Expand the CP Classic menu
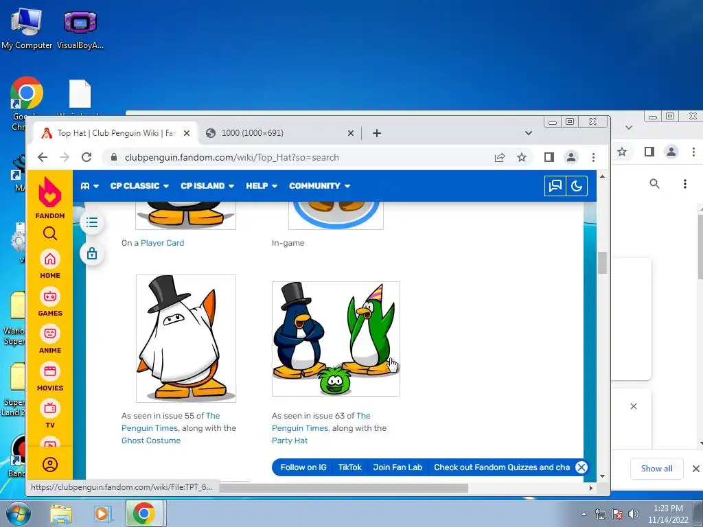 139,186
